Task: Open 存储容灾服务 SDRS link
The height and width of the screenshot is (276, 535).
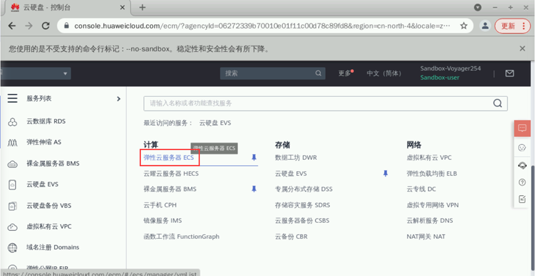Action: [x=302, y=205]
